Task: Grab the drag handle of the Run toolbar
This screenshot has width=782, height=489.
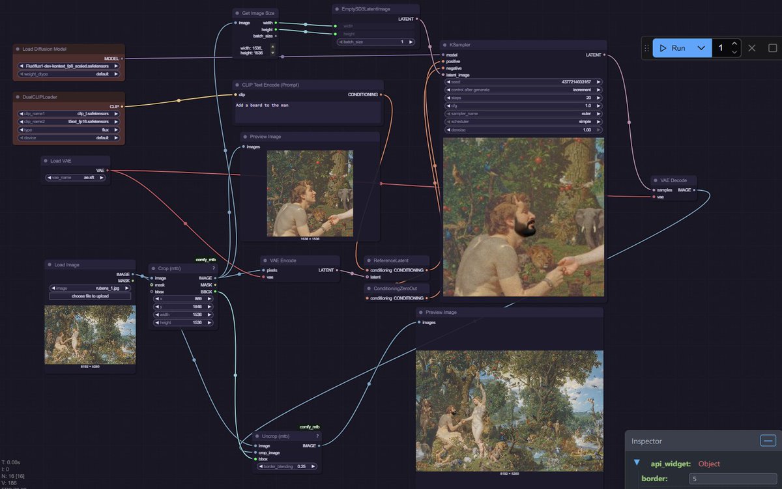Action: (x=647, y=48)
